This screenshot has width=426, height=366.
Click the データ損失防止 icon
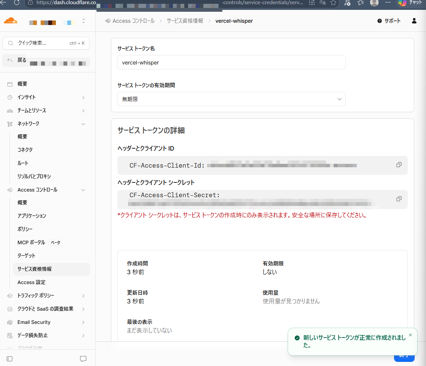pos(10,335)
